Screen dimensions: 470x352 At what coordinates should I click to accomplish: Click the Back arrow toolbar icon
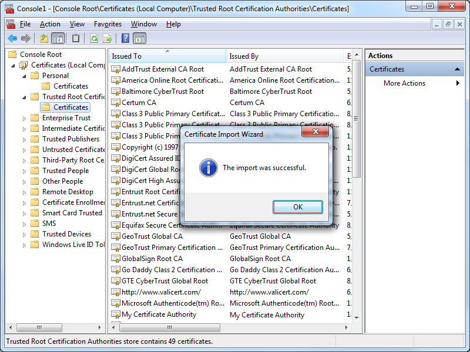click(12, 39)
